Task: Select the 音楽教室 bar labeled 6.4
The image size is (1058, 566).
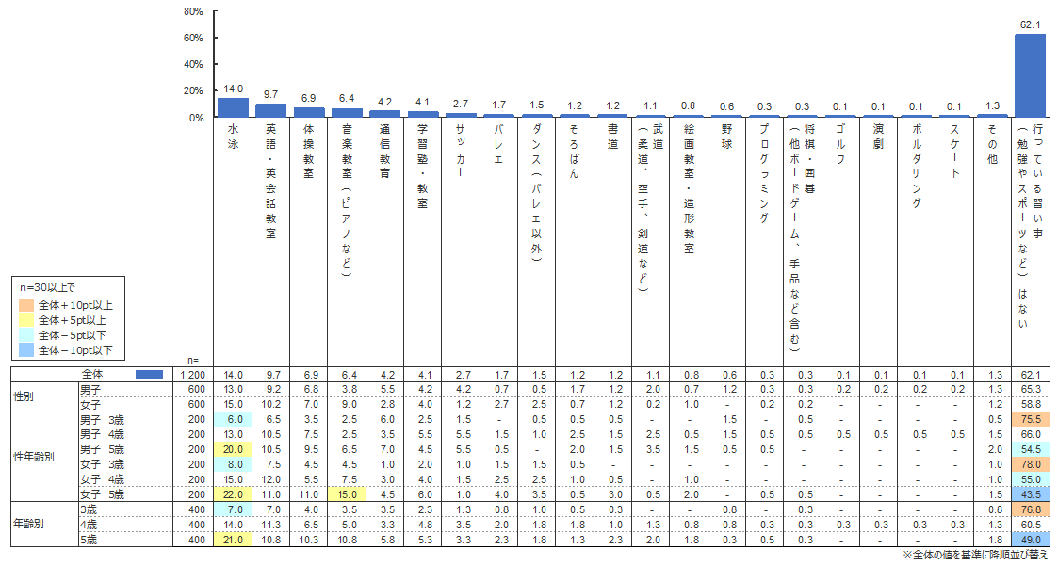Action: coord(347,113)
